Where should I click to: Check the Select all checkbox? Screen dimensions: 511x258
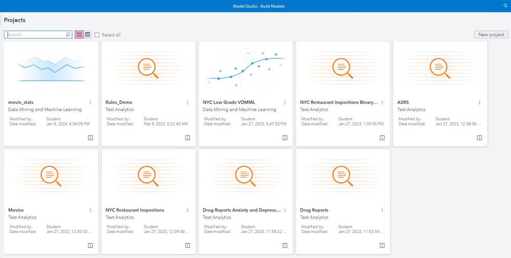coord(97,35)
